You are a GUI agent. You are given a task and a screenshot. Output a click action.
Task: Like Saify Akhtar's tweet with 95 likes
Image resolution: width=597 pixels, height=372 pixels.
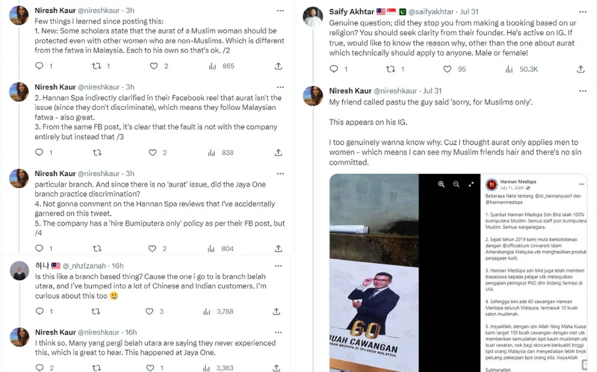tap(448, 69)
